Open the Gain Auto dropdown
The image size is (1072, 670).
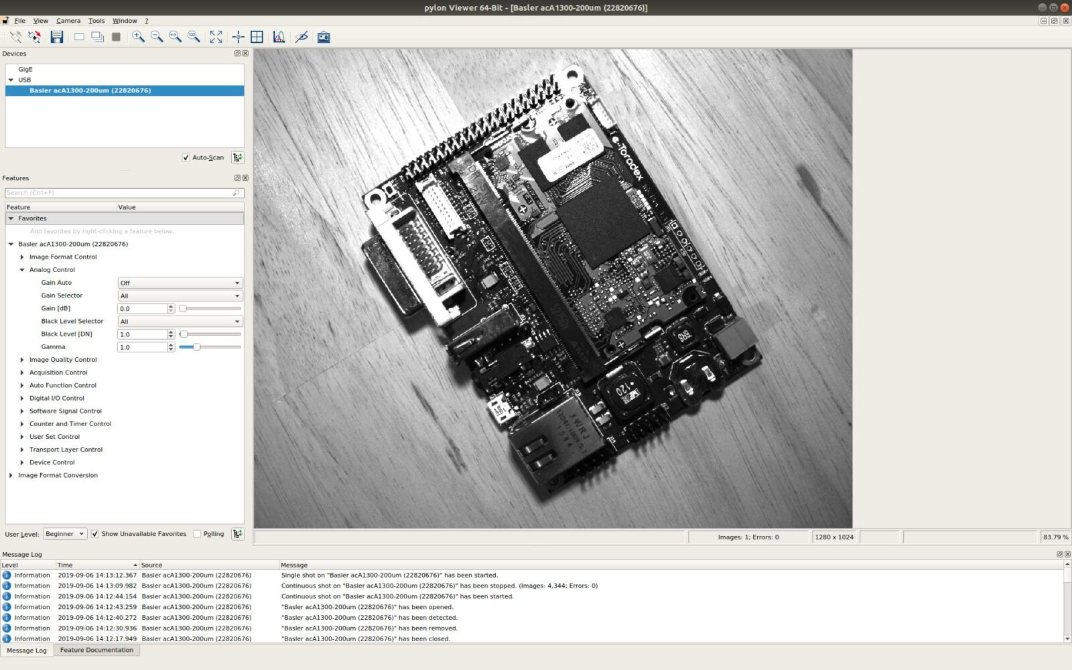(x=180, y=283)
